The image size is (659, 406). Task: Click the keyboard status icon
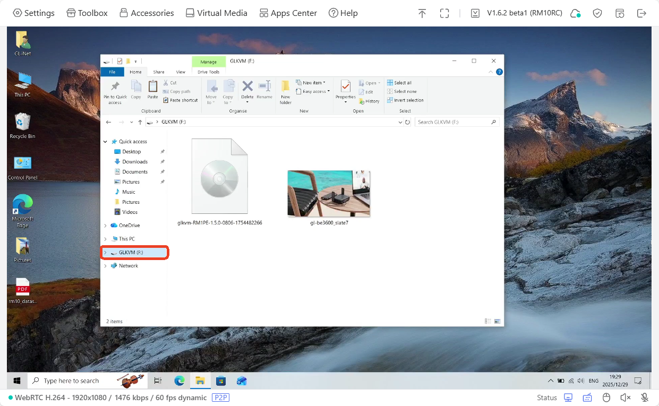click(587, 398)
